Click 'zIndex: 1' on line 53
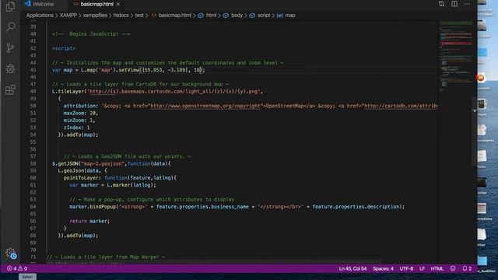This screenshot has width=498, height=280. pos(76,128)
